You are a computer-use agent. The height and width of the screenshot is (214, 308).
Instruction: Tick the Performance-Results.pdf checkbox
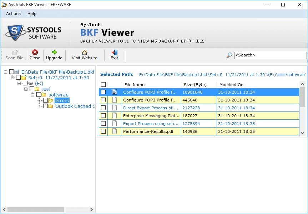pos(103,131)
